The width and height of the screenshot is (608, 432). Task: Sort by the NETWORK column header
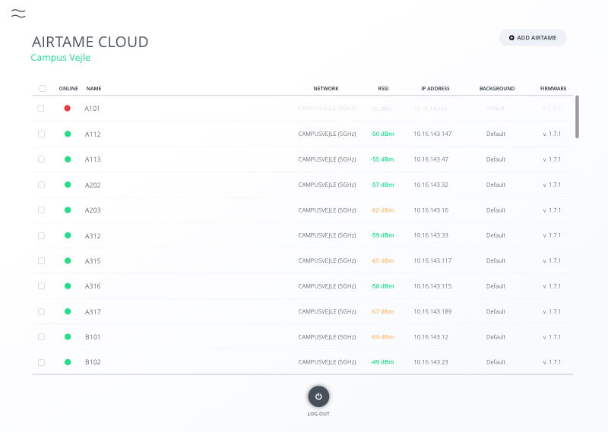[326, 88]
